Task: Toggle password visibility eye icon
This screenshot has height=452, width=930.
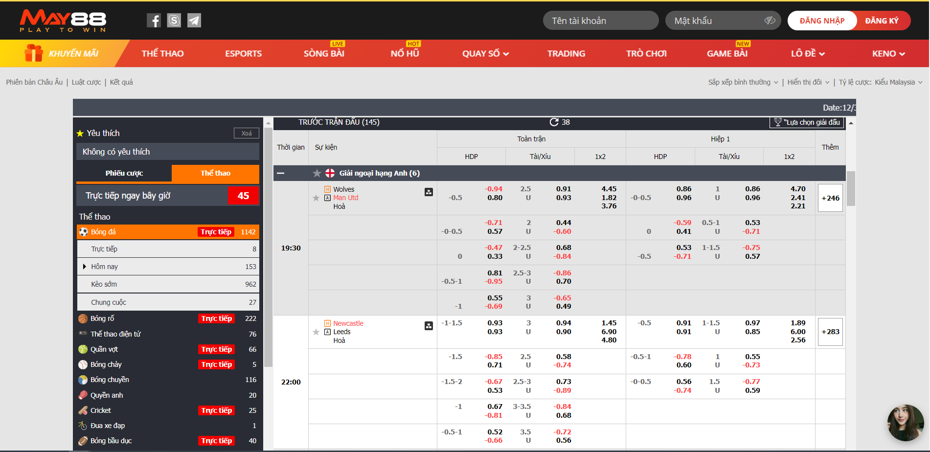Action: coord(770,21)
